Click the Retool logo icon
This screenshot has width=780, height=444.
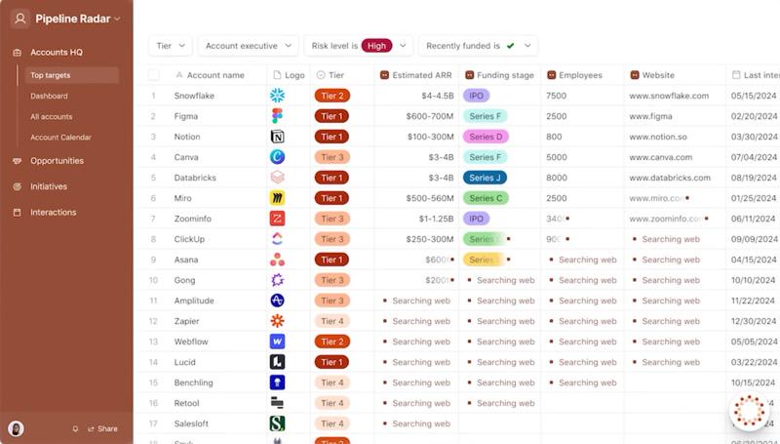(x=277, y=403)
